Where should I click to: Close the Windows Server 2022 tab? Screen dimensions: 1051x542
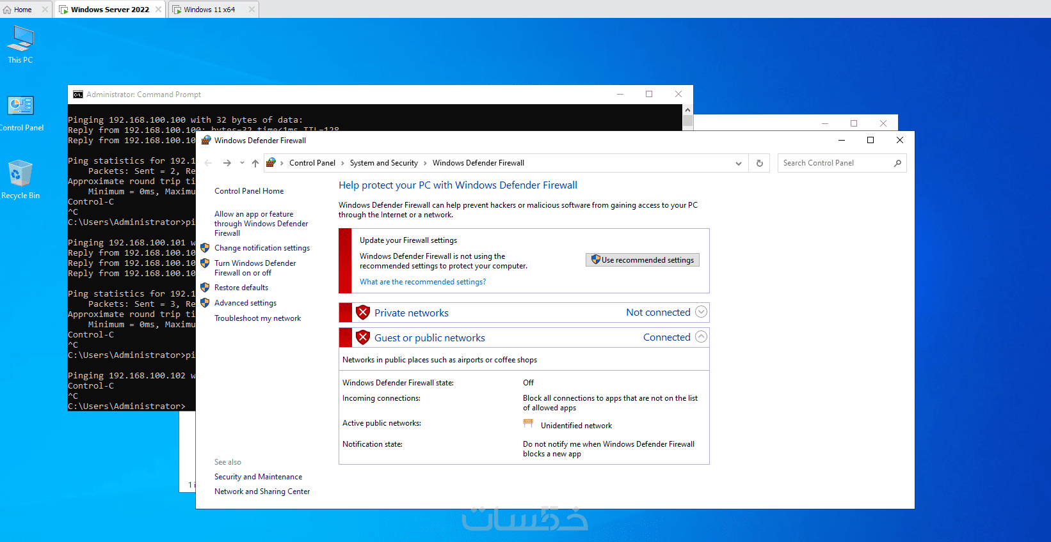click(159, 10)
